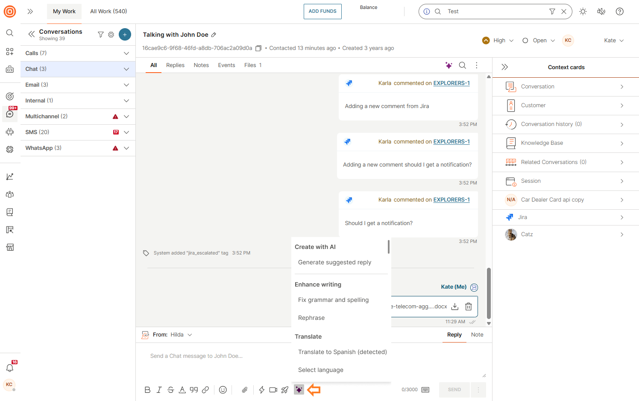
Task: Attach a file using the paperclip icon
Action: point(244,389)
